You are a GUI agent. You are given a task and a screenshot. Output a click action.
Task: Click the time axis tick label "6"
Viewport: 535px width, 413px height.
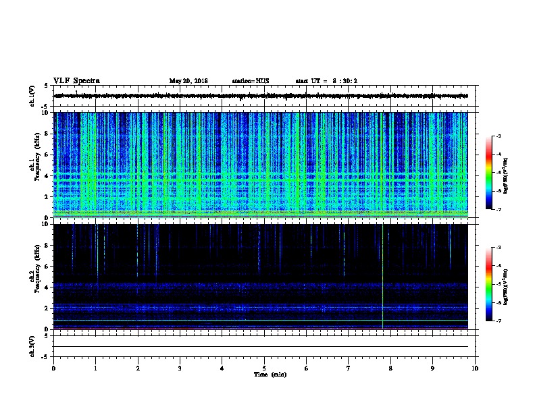pyautogui.click(x=307, y=368)
